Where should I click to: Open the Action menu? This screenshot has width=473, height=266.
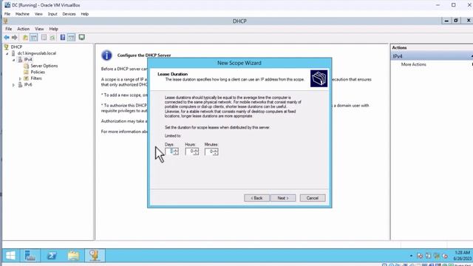23,29
